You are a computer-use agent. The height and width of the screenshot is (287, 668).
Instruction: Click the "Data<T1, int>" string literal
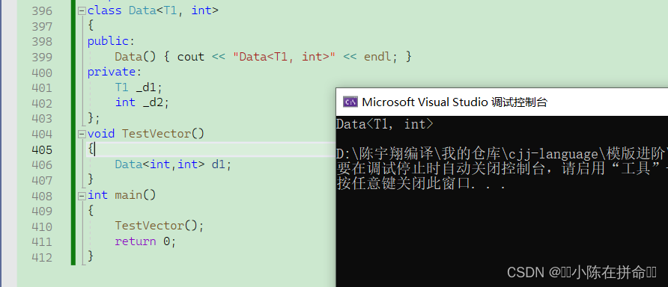point(284,57)
